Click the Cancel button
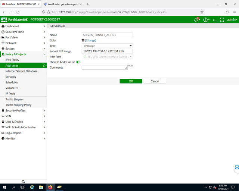 click(155, 81)
